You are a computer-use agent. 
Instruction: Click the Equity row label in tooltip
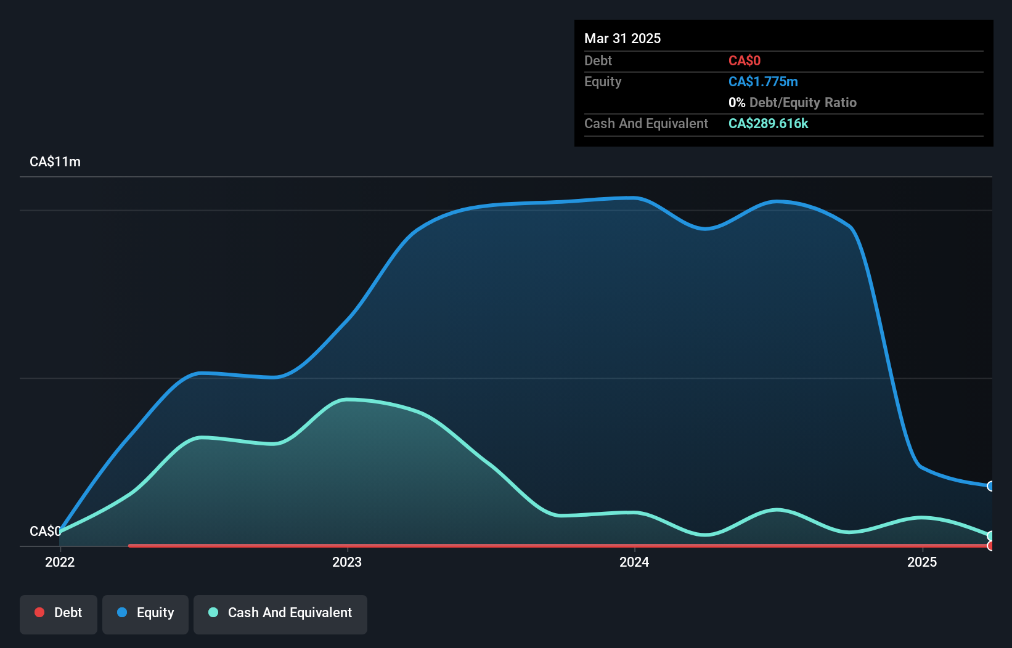(603, 81)
